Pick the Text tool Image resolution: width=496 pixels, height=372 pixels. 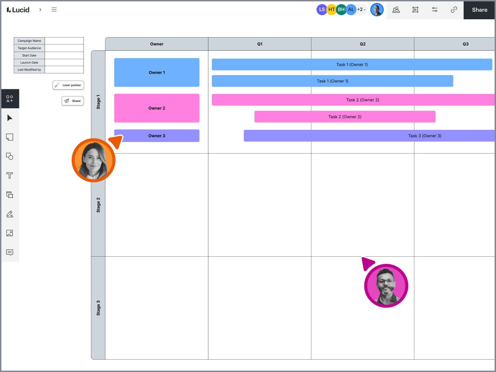10,176
